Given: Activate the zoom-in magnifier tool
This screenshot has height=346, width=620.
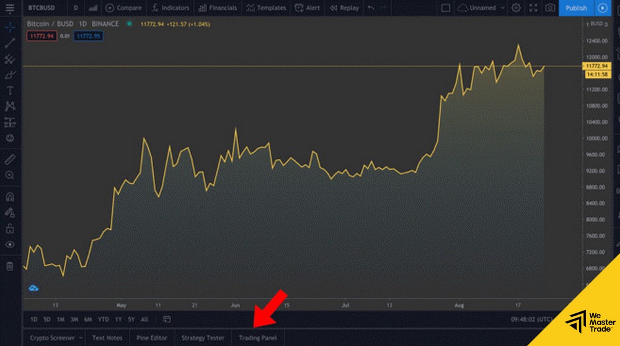Looking at the screenshot, I should (x=10, y=175).
